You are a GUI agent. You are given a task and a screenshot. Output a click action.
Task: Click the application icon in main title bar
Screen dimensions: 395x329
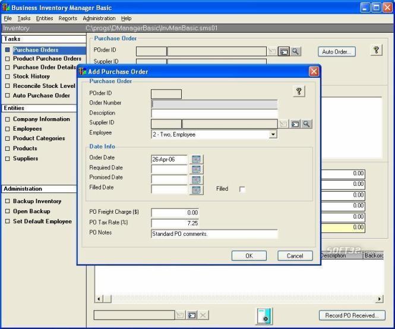click(x=6, y=8)
